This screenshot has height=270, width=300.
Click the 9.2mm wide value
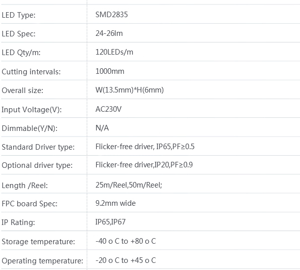tap(115, 203)
